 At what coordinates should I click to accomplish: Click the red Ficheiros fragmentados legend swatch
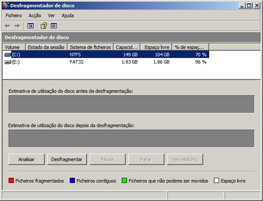(11, 181)
